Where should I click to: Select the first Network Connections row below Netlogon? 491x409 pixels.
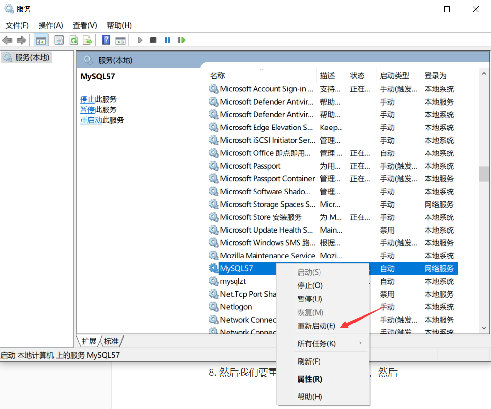pos(242,320)
